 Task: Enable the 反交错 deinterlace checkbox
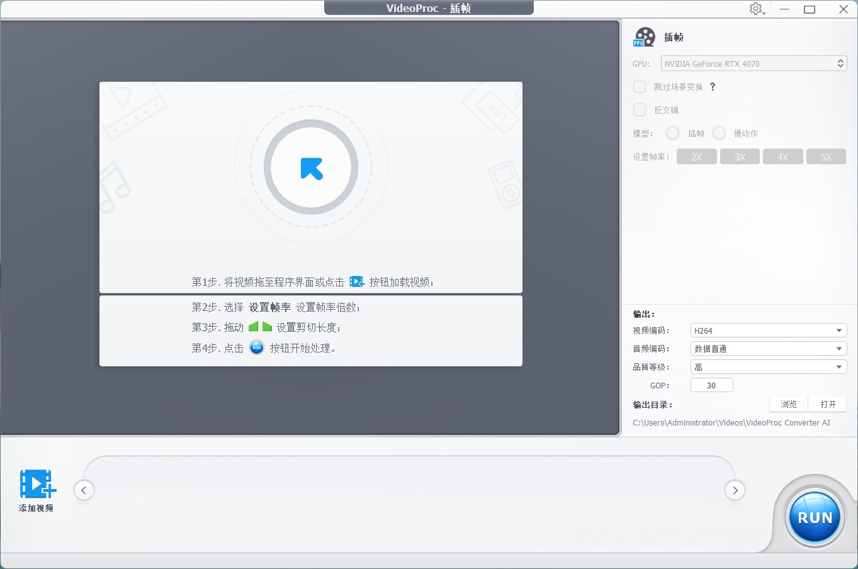click(640, 110)
